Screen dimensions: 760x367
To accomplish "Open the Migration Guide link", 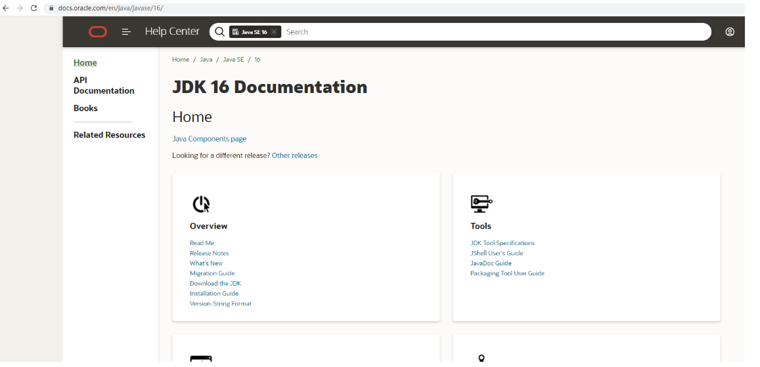I will [212, 273].
